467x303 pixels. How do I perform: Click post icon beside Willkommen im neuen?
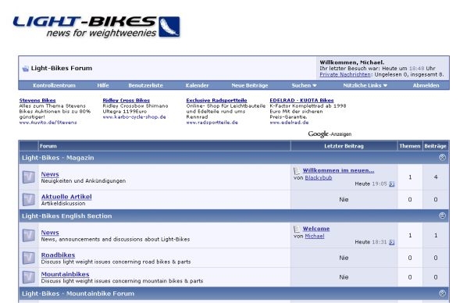pyautogui.click(x=297, y=171)
